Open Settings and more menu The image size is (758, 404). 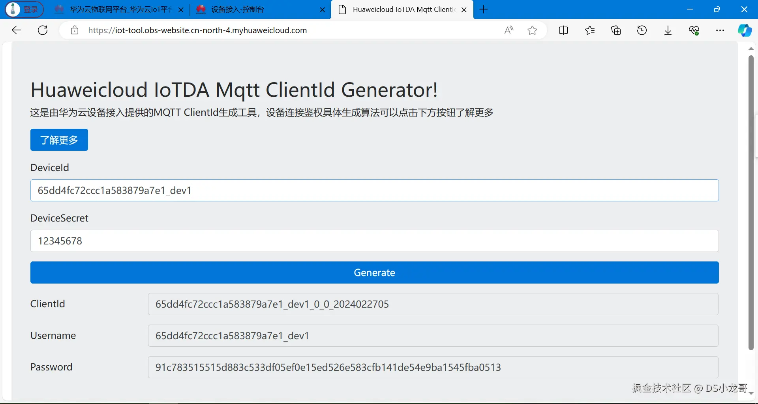tap(720, 30)
